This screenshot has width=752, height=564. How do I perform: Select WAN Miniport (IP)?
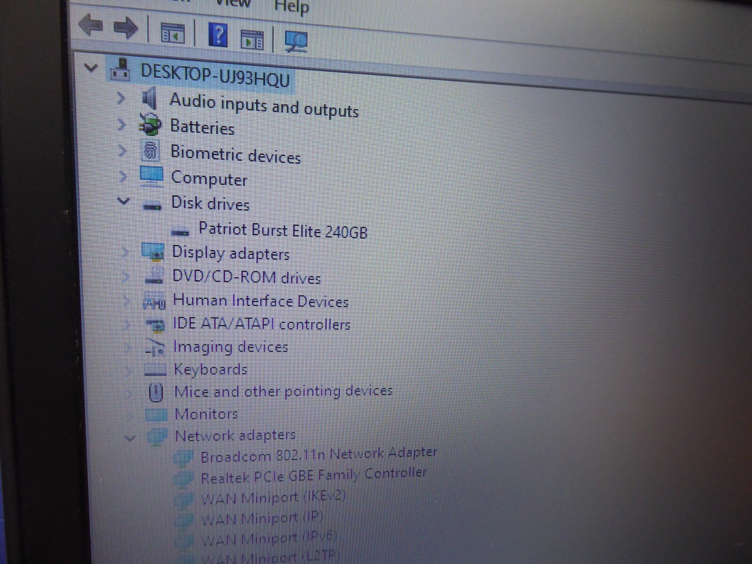262,519
